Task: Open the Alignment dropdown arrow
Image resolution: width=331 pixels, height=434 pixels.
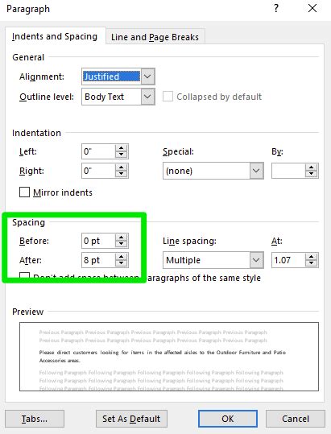Action: click(148, 76)
